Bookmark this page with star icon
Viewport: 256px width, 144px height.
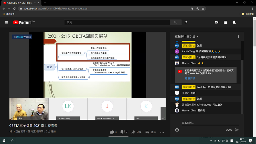tap(203, 8)
